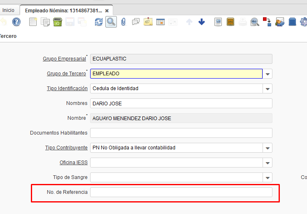Switch to the Inicio tab
This screenshot has width=307, height=214.
pos(8,10)
